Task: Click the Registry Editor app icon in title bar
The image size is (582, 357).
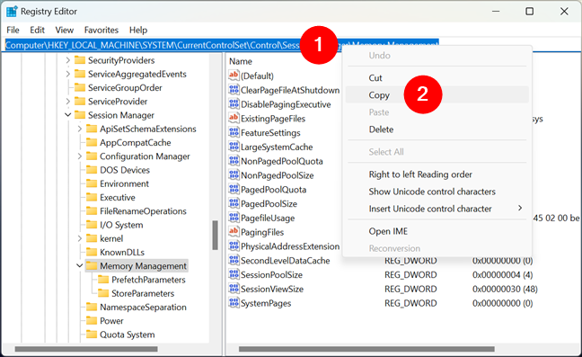Action: tap(12, 12)
